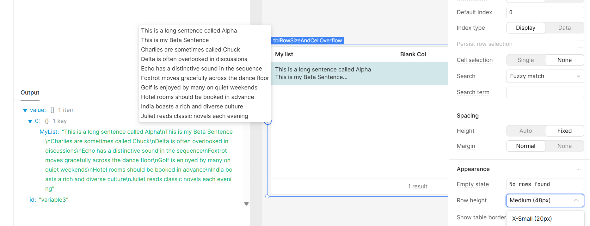Set Index type to Data
The image size is (590, 226).
click(564, 28)
